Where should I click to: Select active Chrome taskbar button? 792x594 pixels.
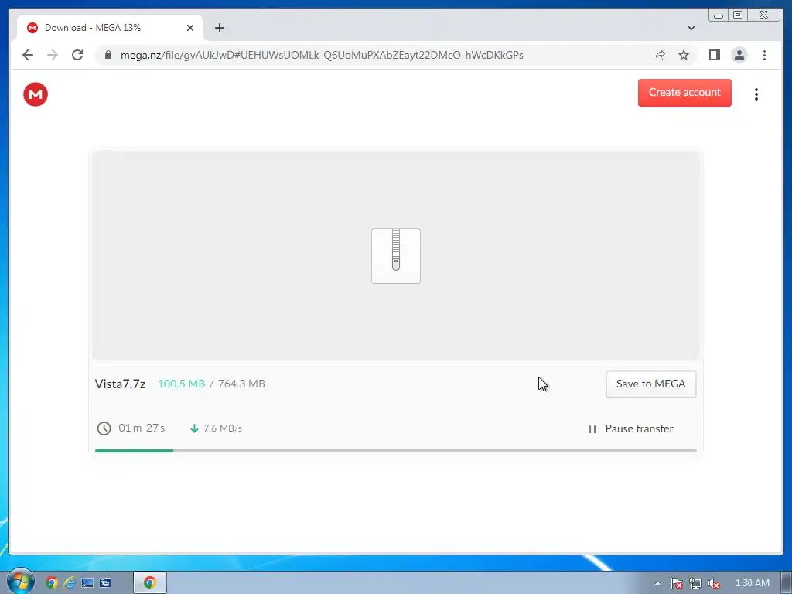pyautogui.click(x=150, y=583)
